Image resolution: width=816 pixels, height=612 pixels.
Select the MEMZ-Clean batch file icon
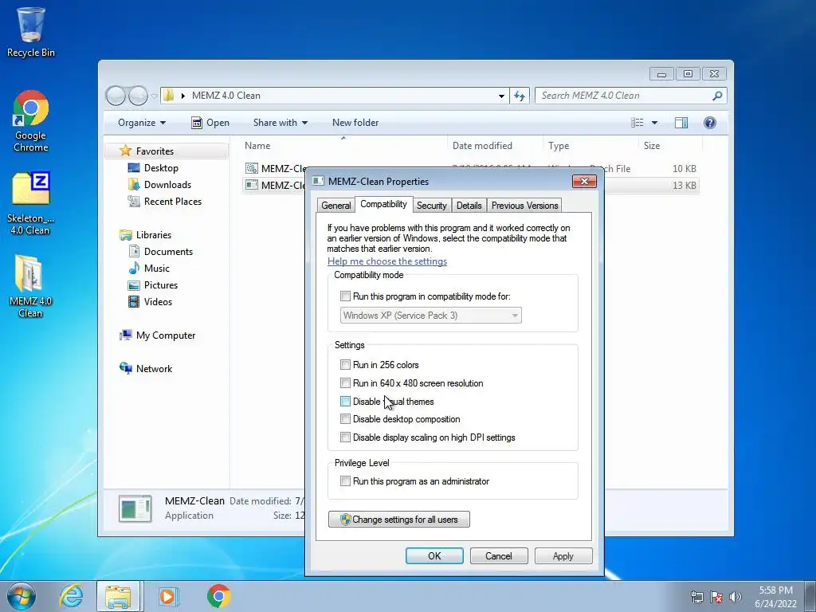click(252, 168)
